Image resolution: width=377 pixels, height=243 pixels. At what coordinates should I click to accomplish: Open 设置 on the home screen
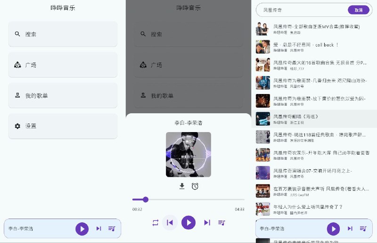pyautogui.click(x=63, y=126)
